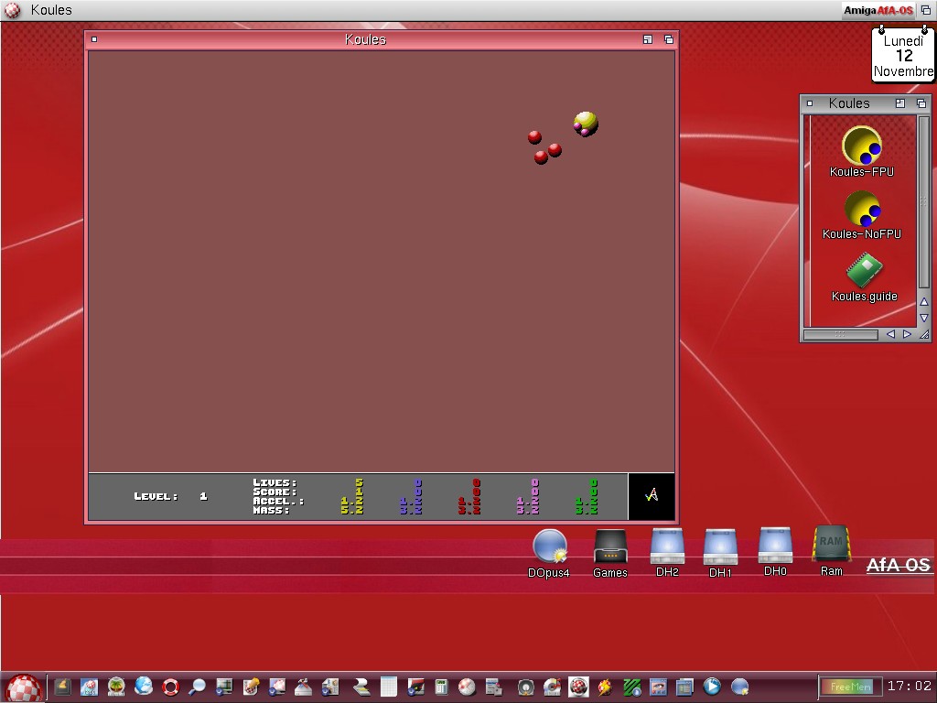Click the vertical scrollbar of Koules drawer
The width and height of the screenshot is (937, 703).
point(923,201)
